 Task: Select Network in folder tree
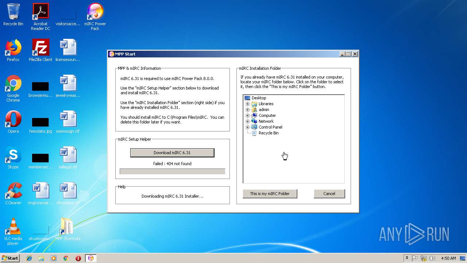266,121
